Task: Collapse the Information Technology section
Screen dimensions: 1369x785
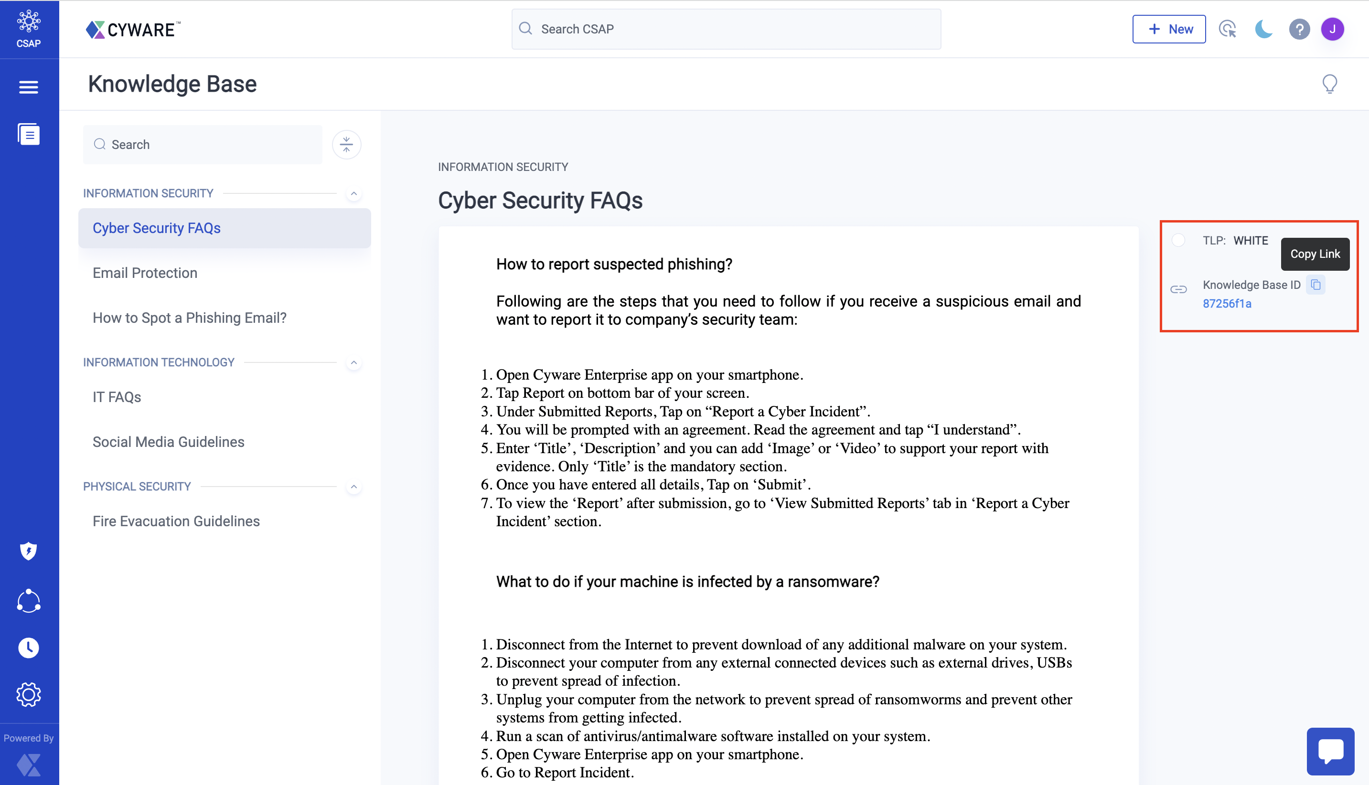Action: pyautogui.click(x=353, y=363)
